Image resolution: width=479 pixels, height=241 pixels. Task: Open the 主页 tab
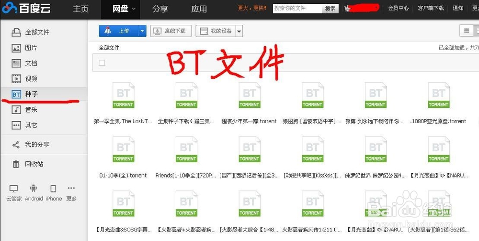coord(80,9)
